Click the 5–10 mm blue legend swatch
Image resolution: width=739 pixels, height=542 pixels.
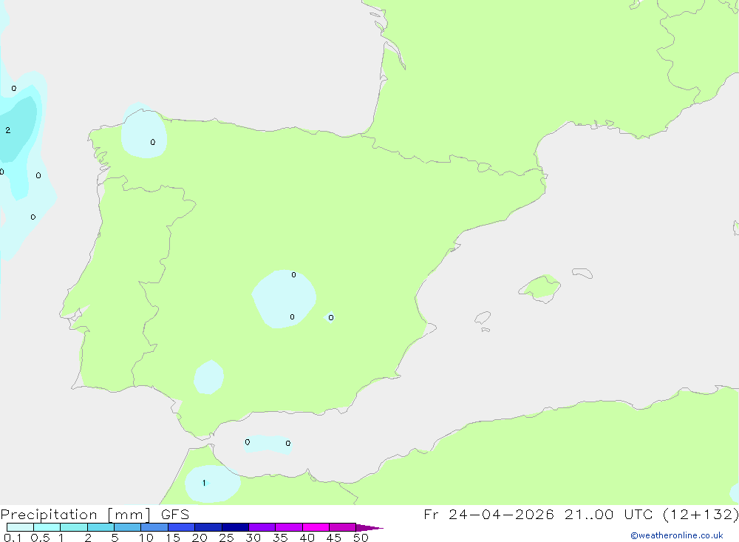(127, 527)
